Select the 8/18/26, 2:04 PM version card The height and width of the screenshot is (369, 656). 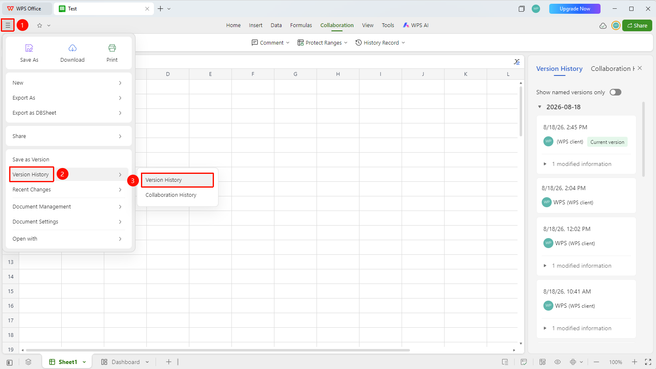pyautogui.click(x=586, y=196)
